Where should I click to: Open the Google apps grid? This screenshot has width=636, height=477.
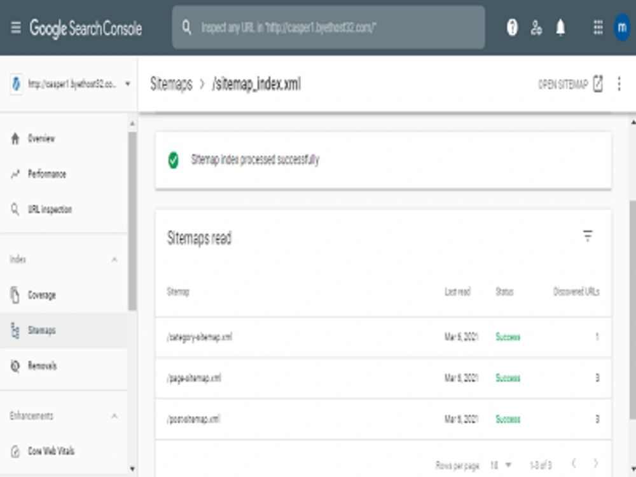598,27
